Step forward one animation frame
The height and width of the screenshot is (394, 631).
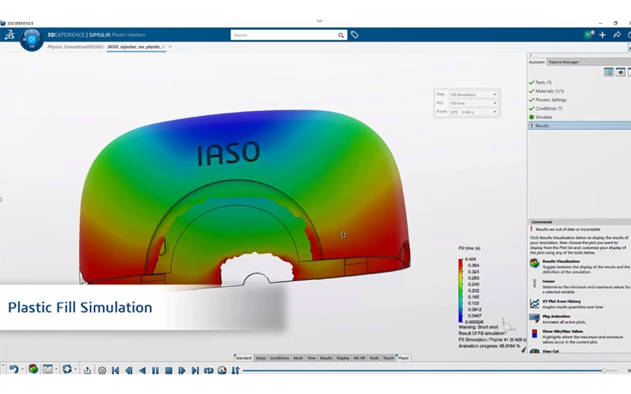tap(182, 370)
